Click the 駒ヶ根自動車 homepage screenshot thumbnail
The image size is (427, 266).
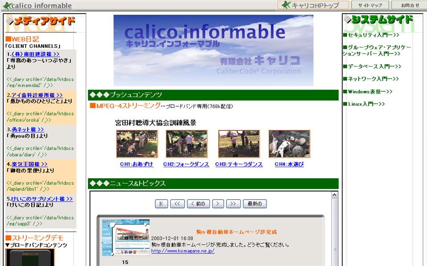tap(126, 238)
